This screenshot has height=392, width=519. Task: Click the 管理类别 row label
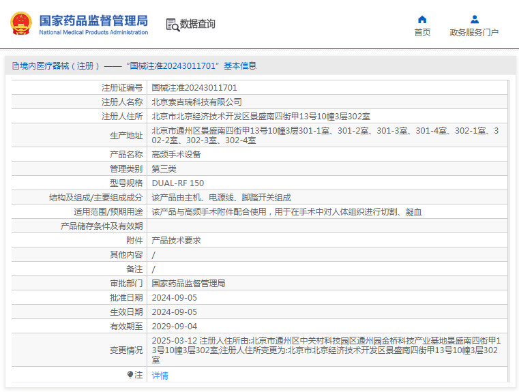[126, 168]
